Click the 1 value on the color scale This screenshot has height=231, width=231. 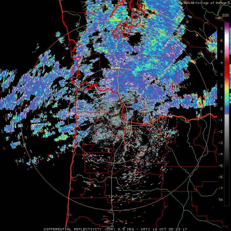coord(222,97)
